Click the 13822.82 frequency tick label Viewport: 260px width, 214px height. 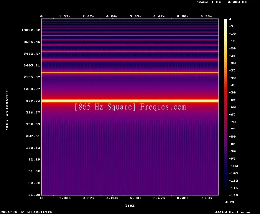(31, 30)
